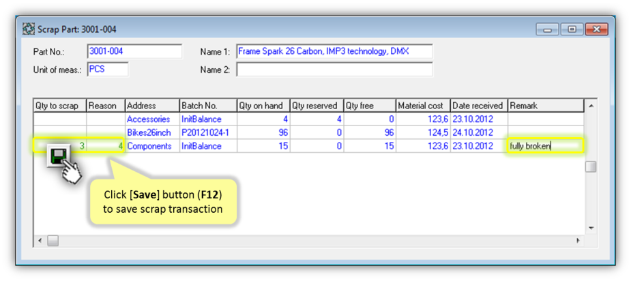Focus the empty Name 2 field
Image resolution: width=631 pixels, height=281 pixels.
point(334,70)
